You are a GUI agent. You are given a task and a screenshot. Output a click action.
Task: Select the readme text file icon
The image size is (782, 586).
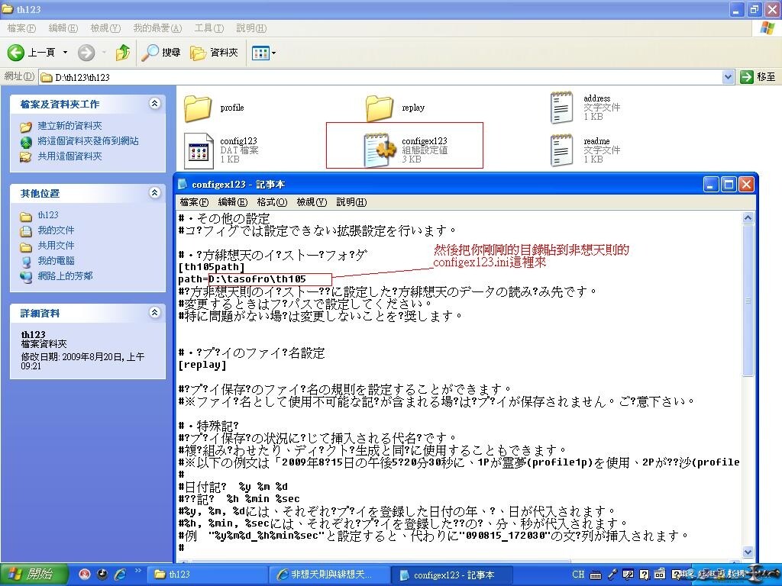click(x=562, y=150)
